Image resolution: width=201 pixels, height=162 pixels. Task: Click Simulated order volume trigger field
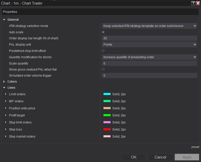click(x=149, y=76)
